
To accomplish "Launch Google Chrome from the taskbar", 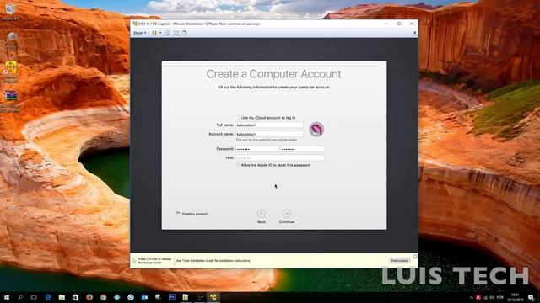I will pos(103,297).
